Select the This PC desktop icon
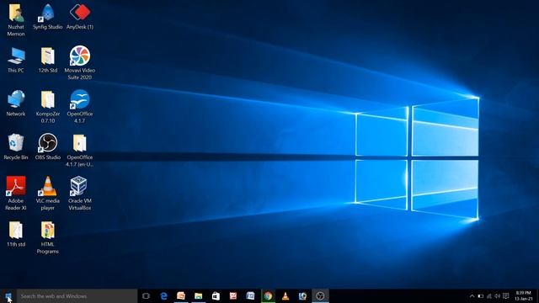This screenshot has width=539, height=303. click(16, 60)
